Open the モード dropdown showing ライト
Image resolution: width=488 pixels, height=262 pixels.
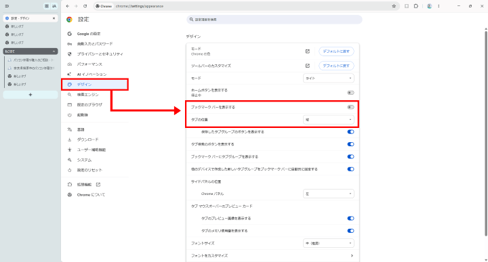point(328,79)
